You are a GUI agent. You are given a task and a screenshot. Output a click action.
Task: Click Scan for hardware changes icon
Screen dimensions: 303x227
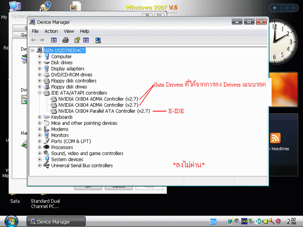tap(98, 40)
